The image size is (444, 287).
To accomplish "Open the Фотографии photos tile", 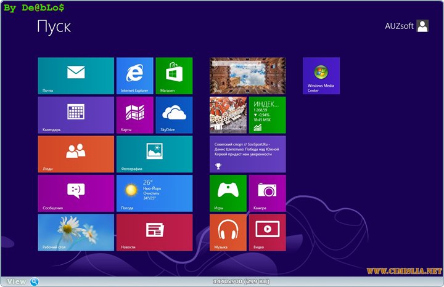I will point(154,154).
